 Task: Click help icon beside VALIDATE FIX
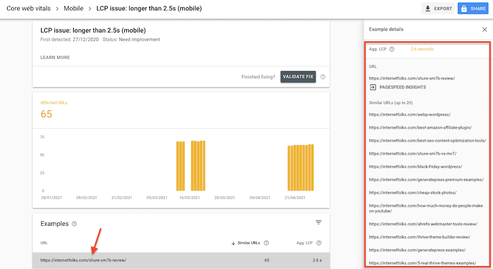(323, 77)
